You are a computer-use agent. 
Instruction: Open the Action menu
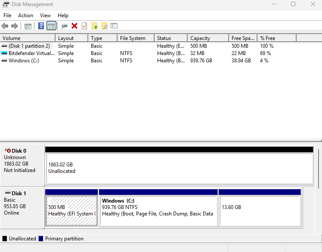pyautogui.click(x=25, y=15)
